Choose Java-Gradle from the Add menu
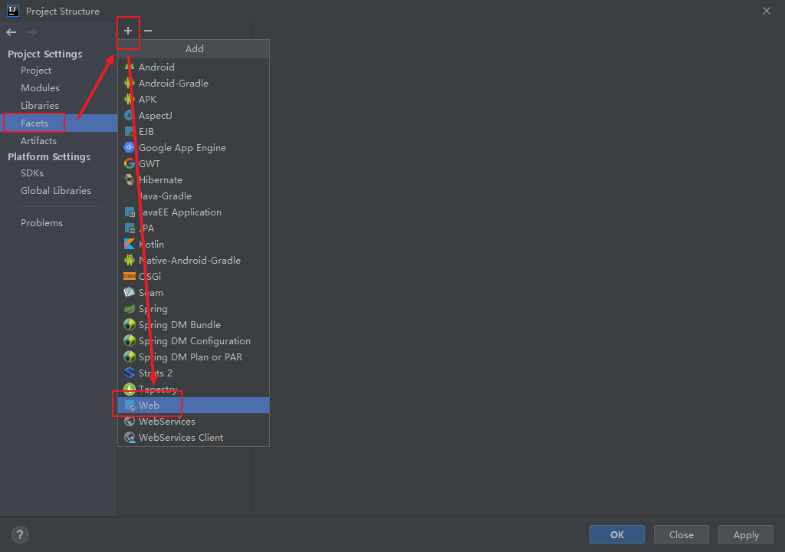Image resolution: width=785 pixels, height=552 pixels. 194,195
